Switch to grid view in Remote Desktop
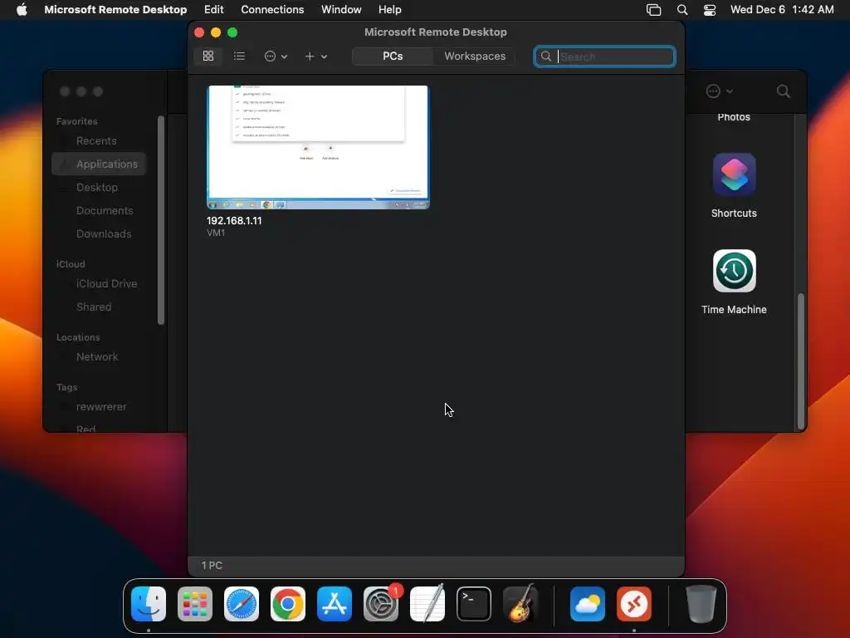 [x=208, y=56]
